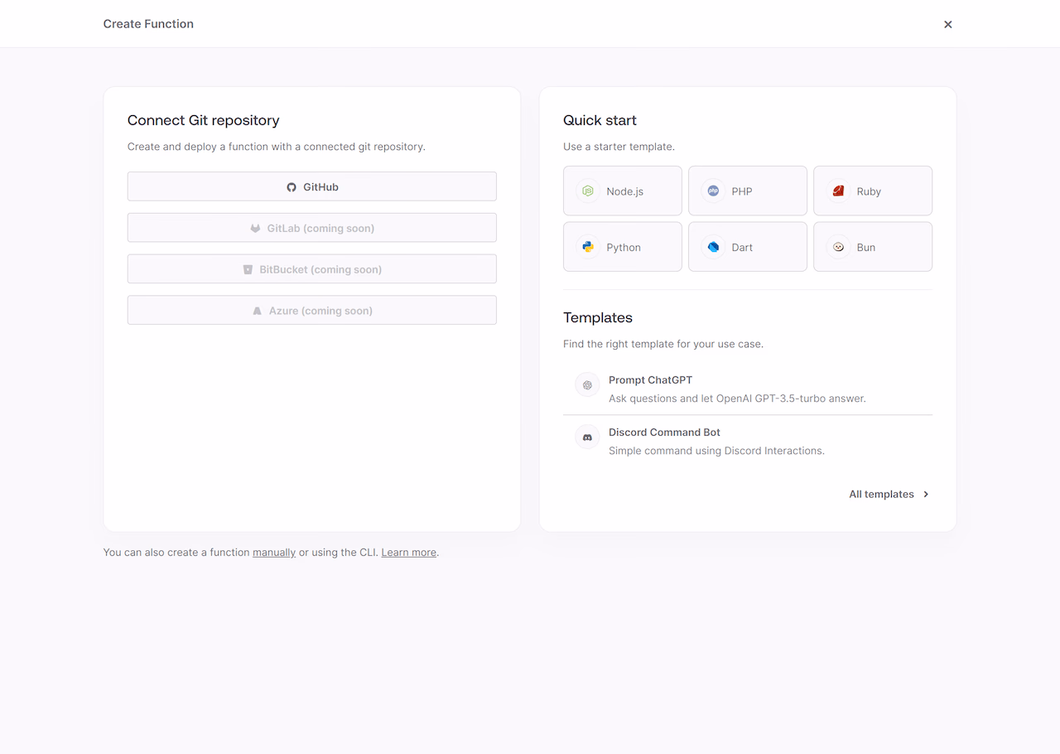Click the PHP logo icon

pyautogui.click(x=713, y=191)
